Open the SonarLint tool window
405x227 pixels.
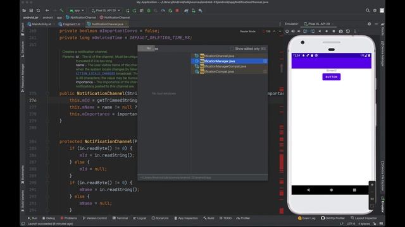tap(160, 218)
